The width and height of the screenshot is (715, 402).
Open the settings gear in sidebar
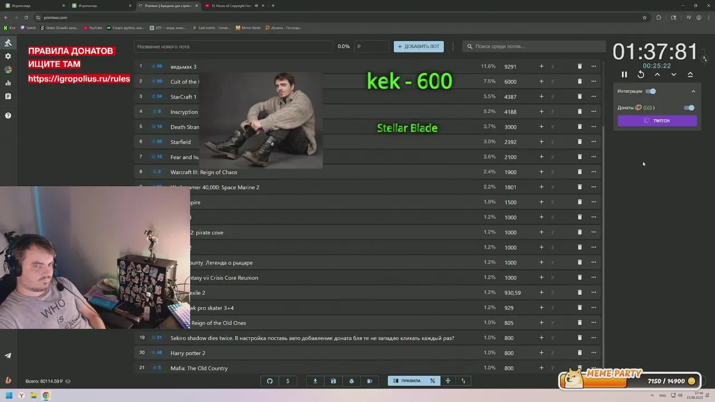point(8,56)
